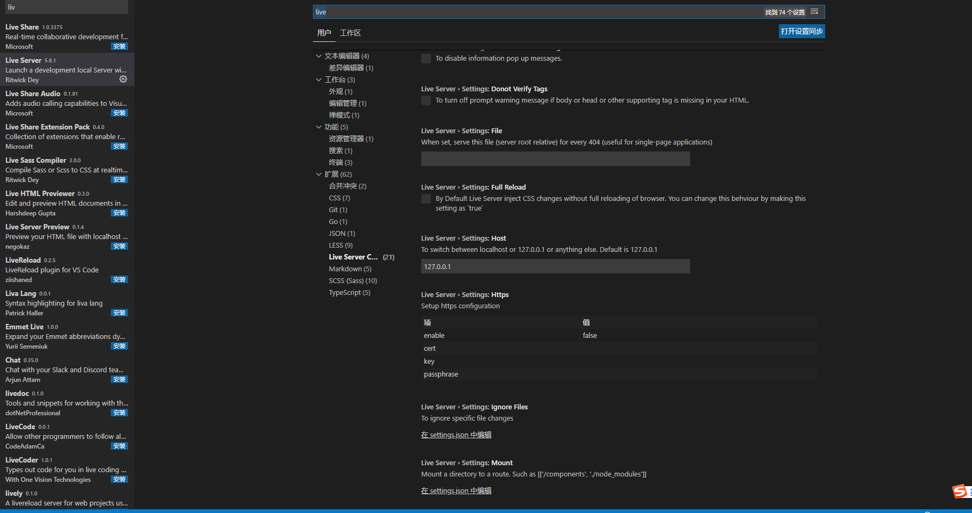Switch to the 用户 settings tab
The width and height of the screenshot is (972, 513).
[324, 33]
